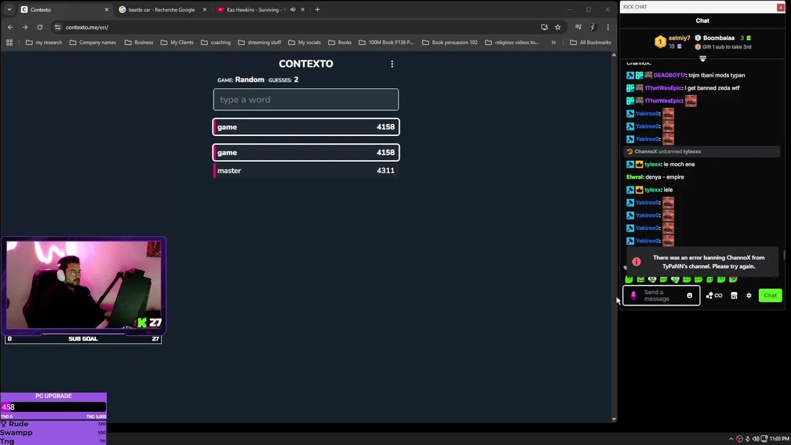Screen dimensions: 791x445
Task: Collapse the gift leaderboard handle
Action: point(703,59)
